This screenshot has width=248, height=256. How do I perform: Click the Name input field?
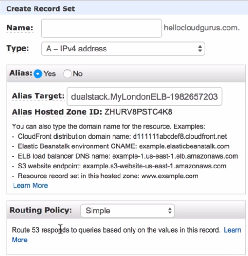(101, 28)
